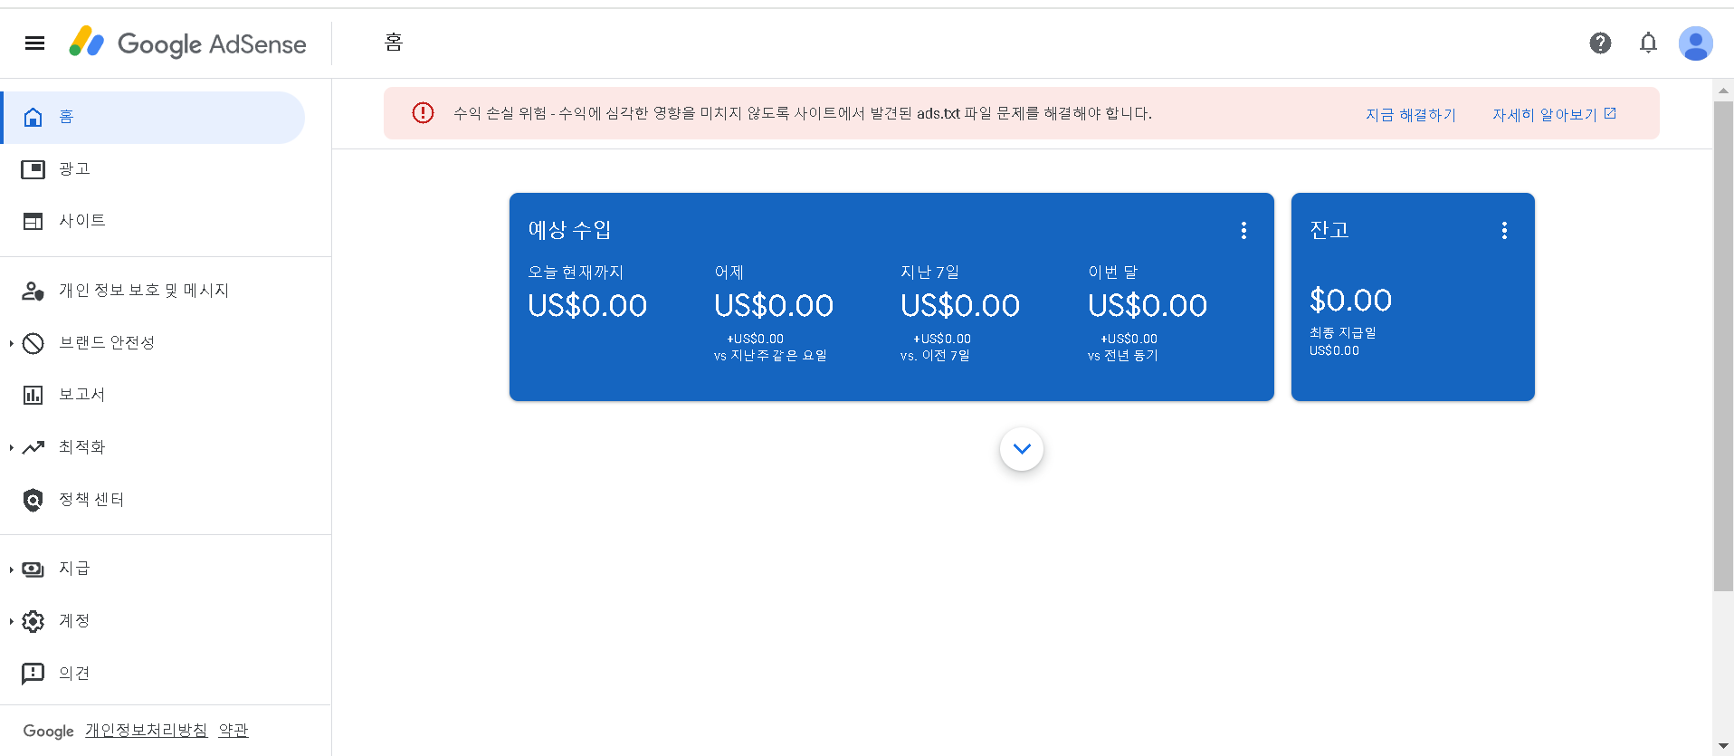Expand the 최적화 sidebar section
This screenshot has width=1734, height=756.
pos(11,447)
